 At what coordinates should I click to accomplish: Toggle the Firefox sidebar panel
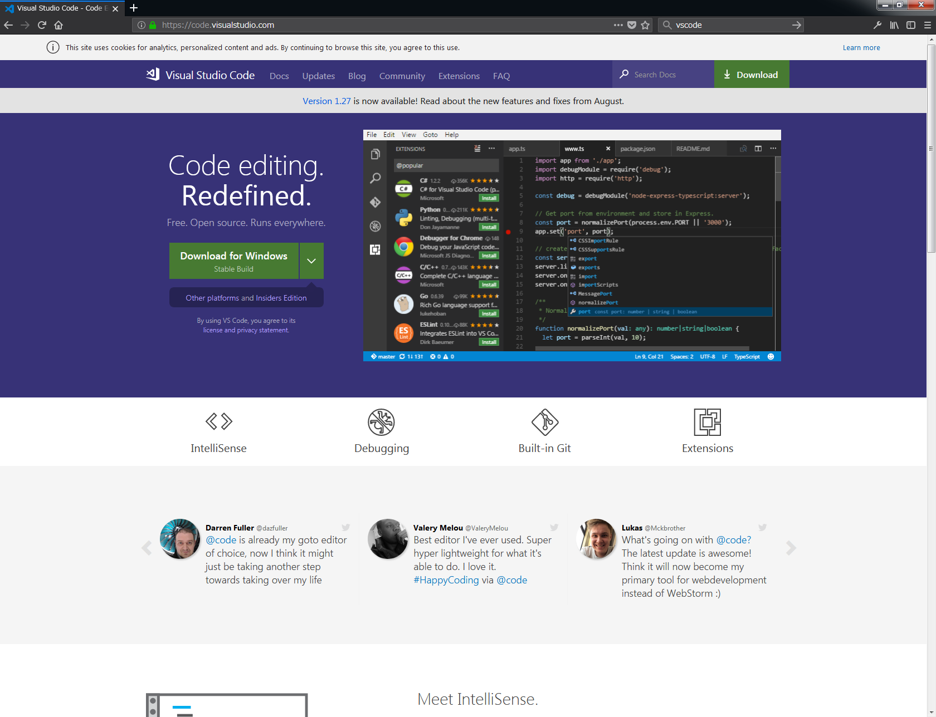[x=912, y=24]
